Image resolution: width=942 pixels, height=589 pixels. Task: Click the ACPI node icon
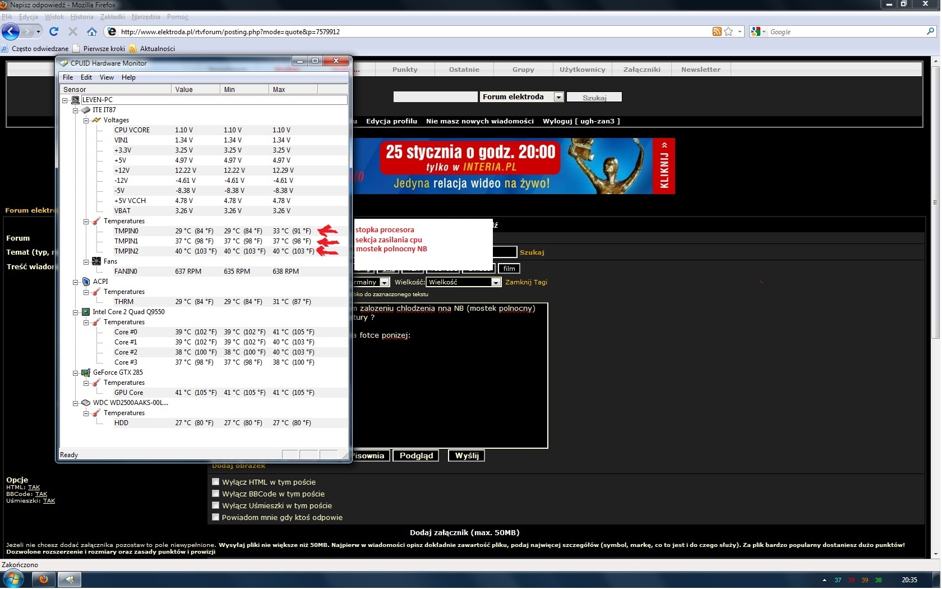(x=86, y=282)
